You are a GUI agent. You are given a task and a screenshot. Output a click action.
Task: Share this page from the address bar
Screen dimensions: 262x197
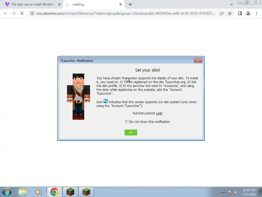[222, 13]
